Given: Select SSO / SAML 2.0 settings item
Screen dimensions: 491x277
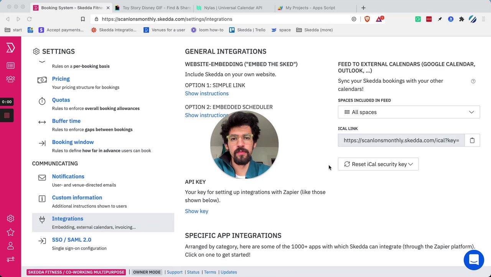Looking at the screenshot, I should (71, 240).
